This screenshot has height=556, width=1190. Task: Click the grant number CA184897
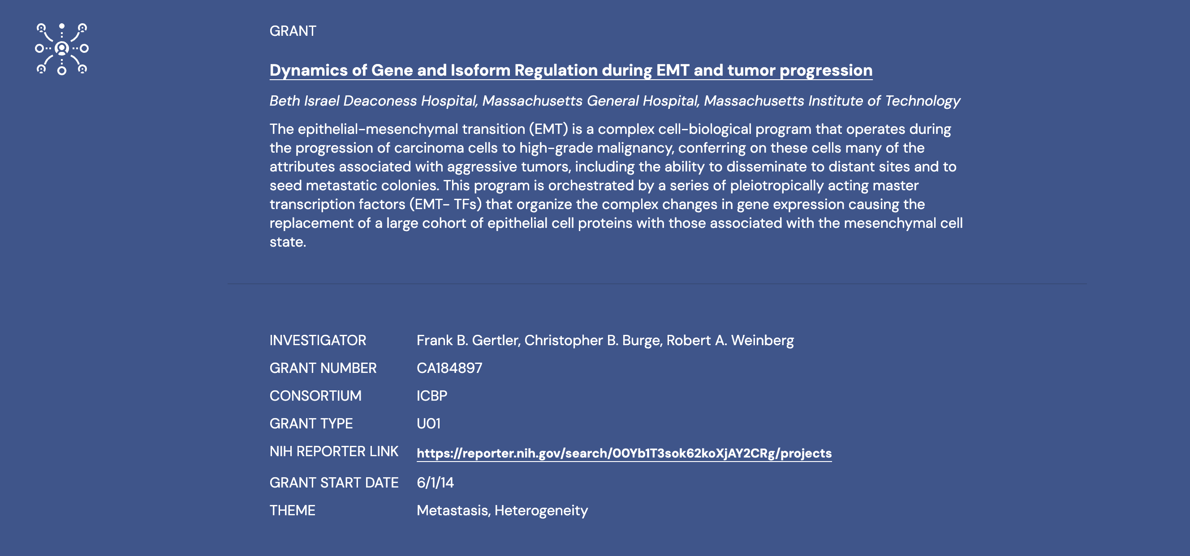tap(449, 368)
